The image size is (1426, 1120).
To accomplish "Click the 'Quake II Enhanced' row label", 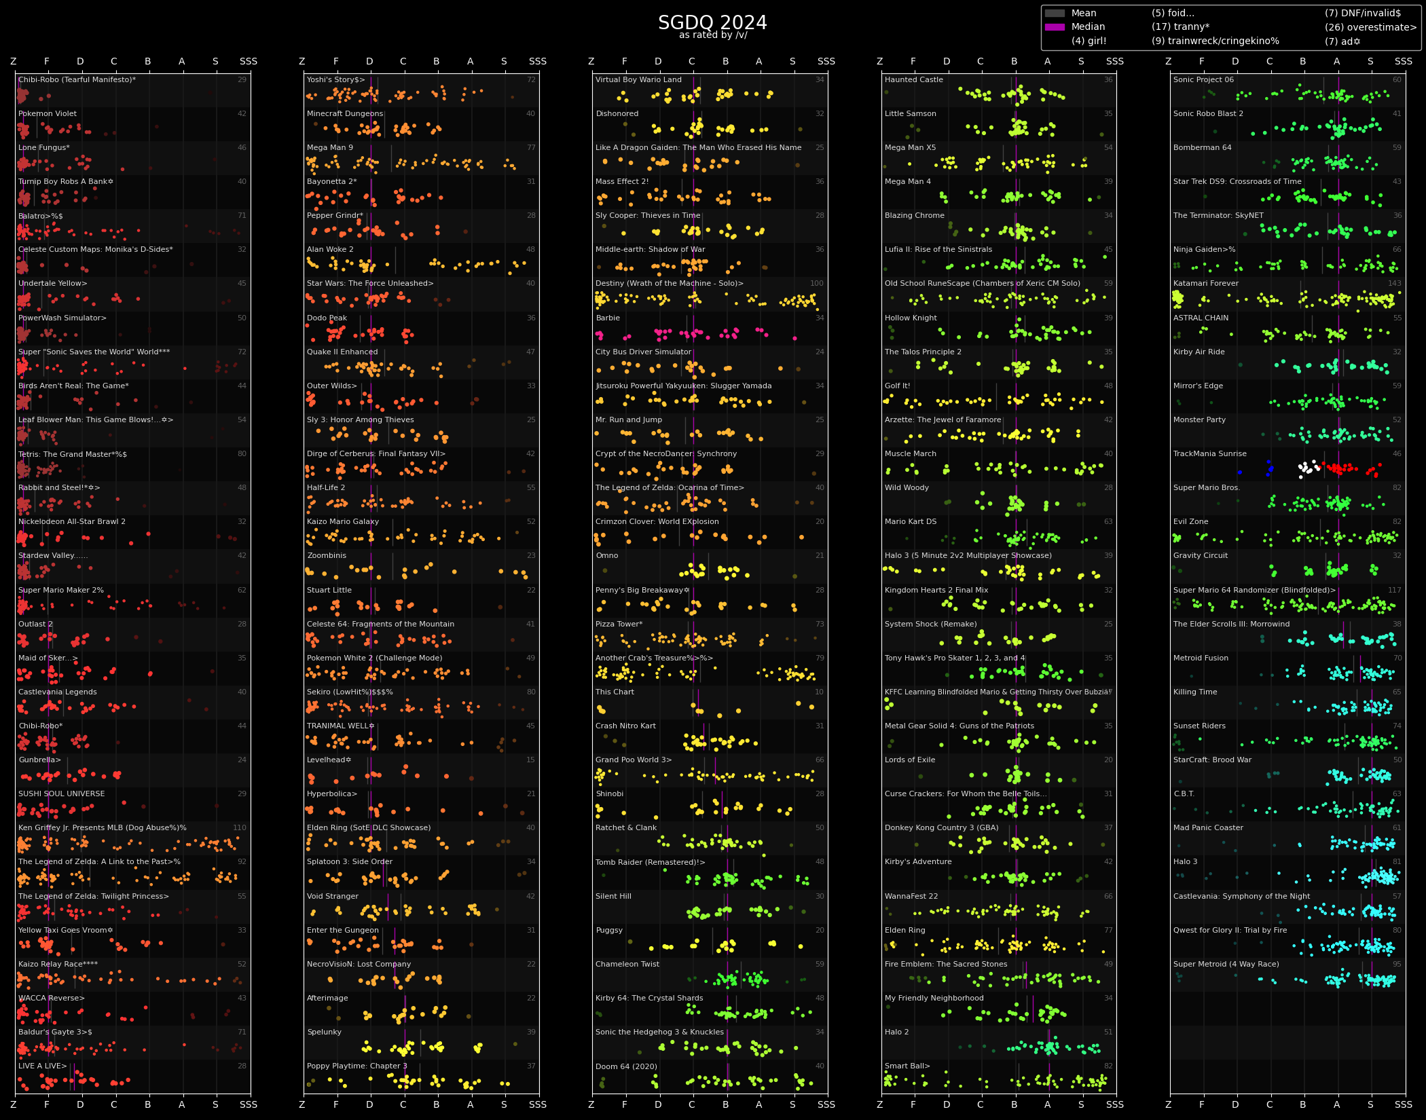I will (342, 352).
